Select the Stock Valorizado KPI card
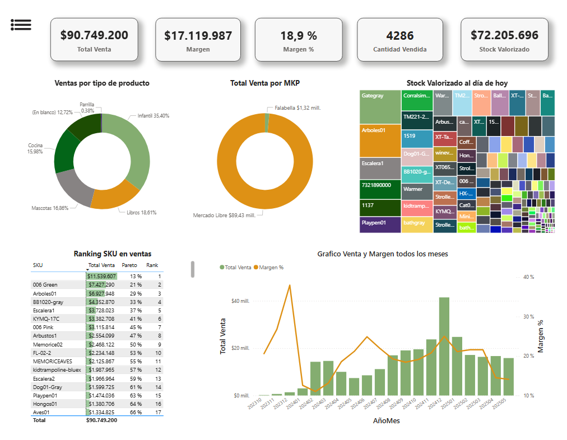 (x=504, y=39)
